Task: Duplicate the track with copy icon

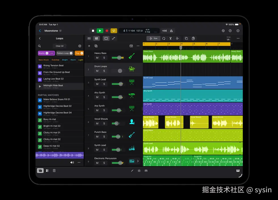Action: (96, 46)
